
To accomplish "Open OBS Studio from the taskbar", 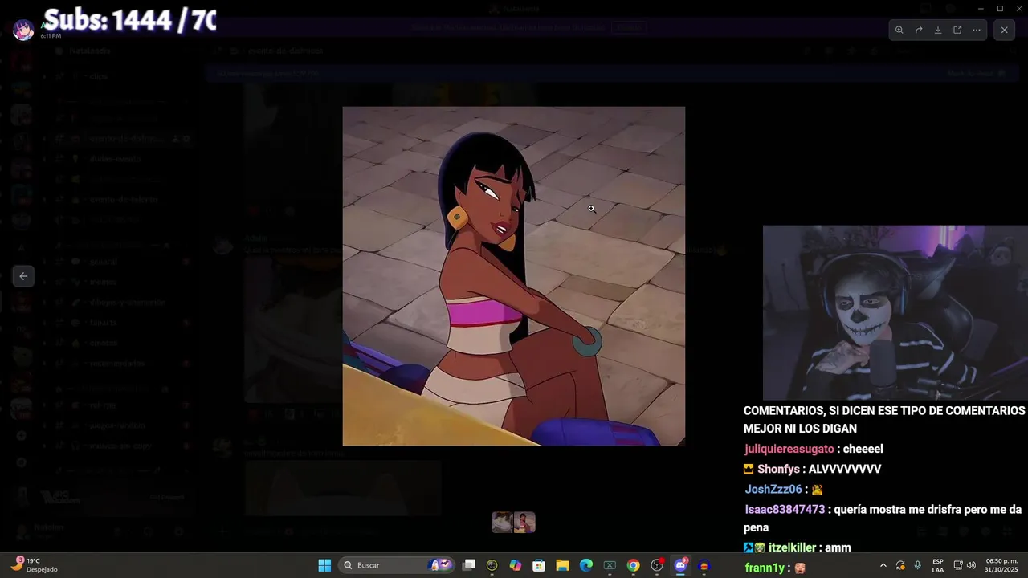I will tap(657, 565).
